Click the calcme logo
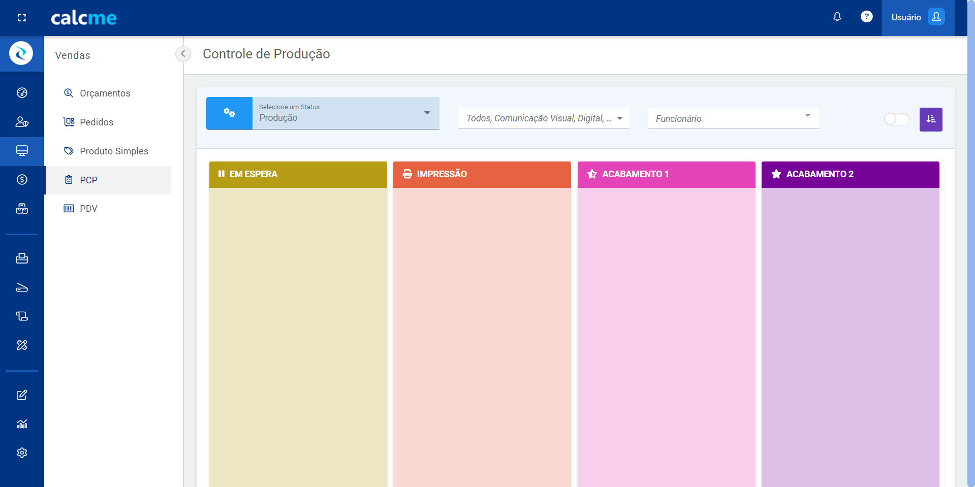 pos(84,18)
